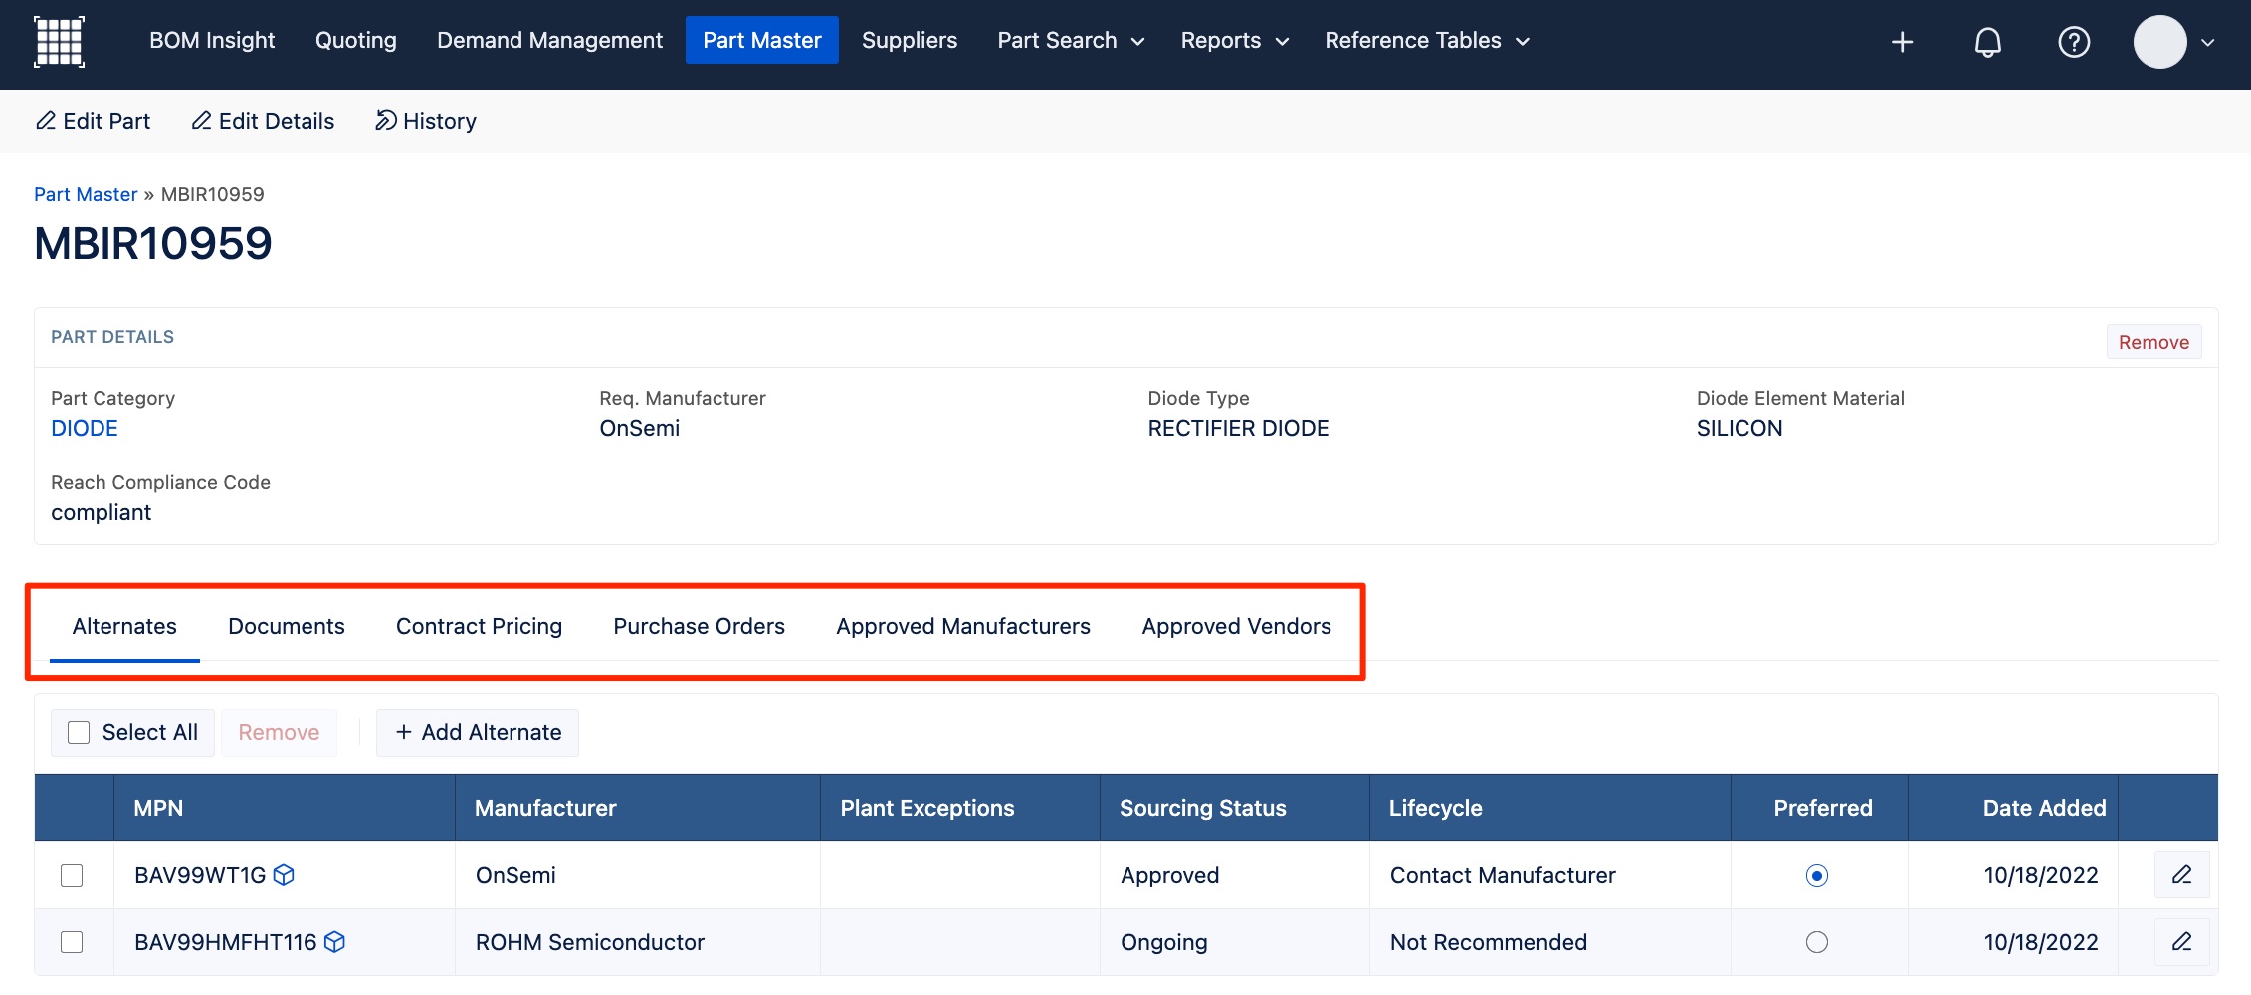Click the edit pencil icon for BAV99WT1G row
The image size is (2251, 995).
pos(2181,875)
